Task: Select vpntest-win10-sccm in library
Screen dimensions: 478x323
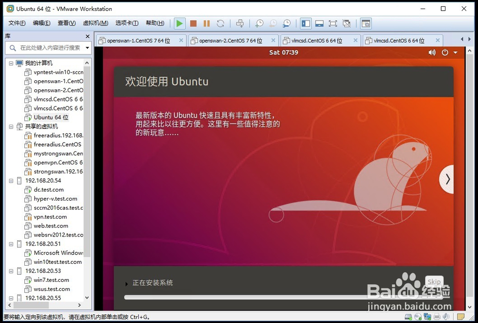Action: (54, 73)
